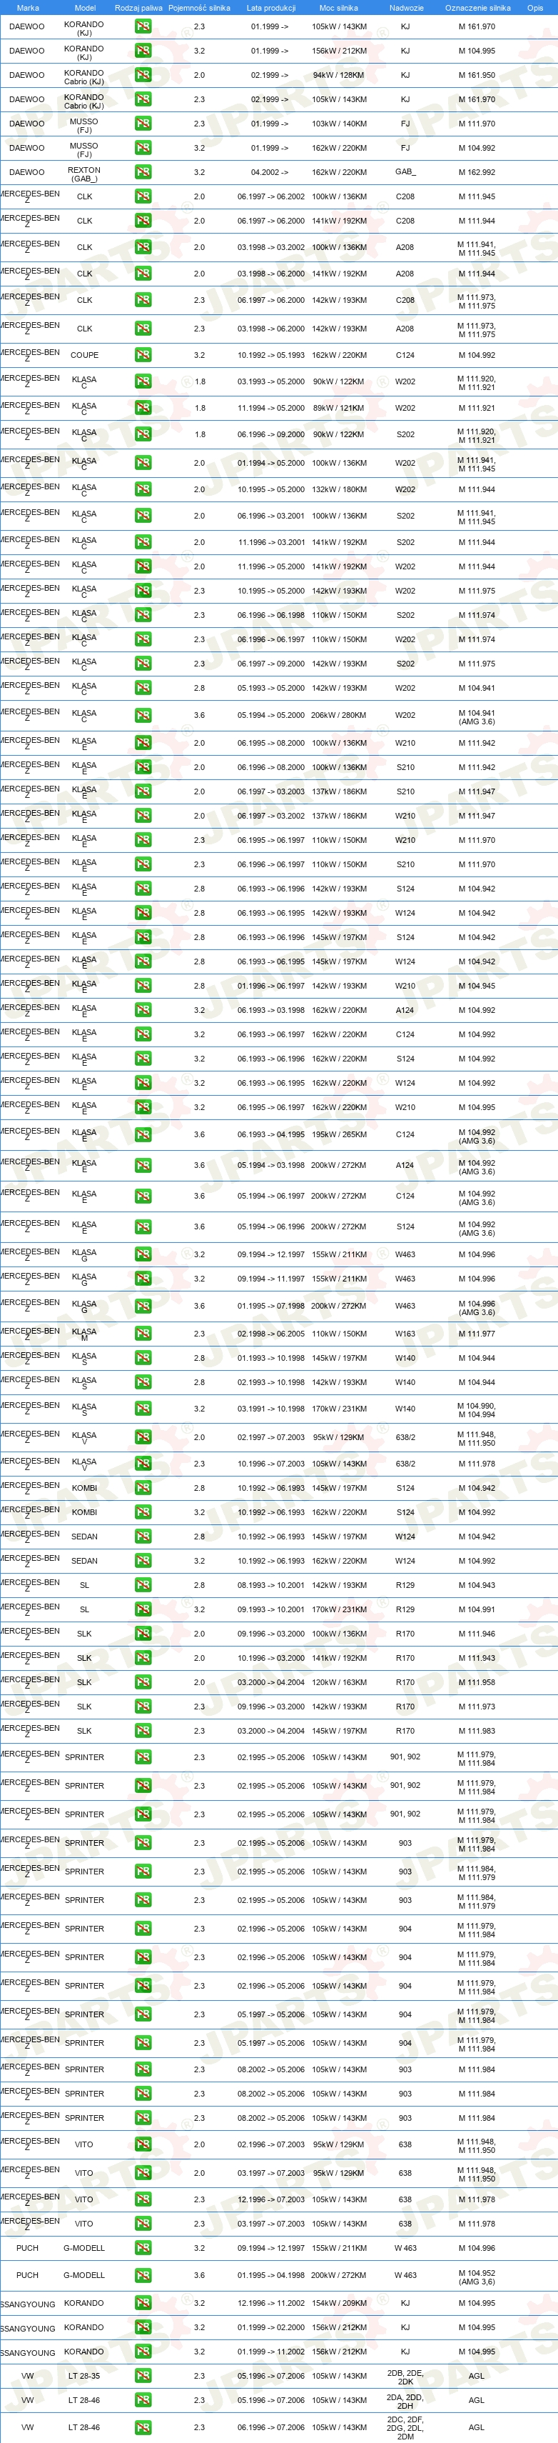This screenshot has height=2443, width=558.
Task: Select engine code M 111.946 cell
Action: (x=477, y=1634)
